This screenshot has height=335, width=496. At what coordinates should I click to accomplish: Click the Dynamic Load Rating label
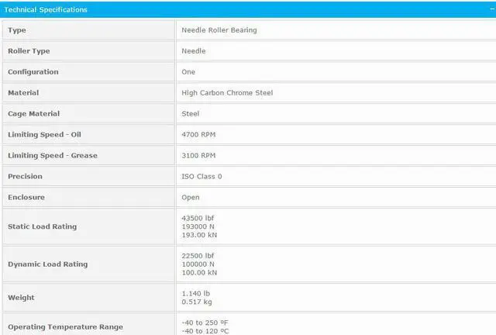(47, 264)
